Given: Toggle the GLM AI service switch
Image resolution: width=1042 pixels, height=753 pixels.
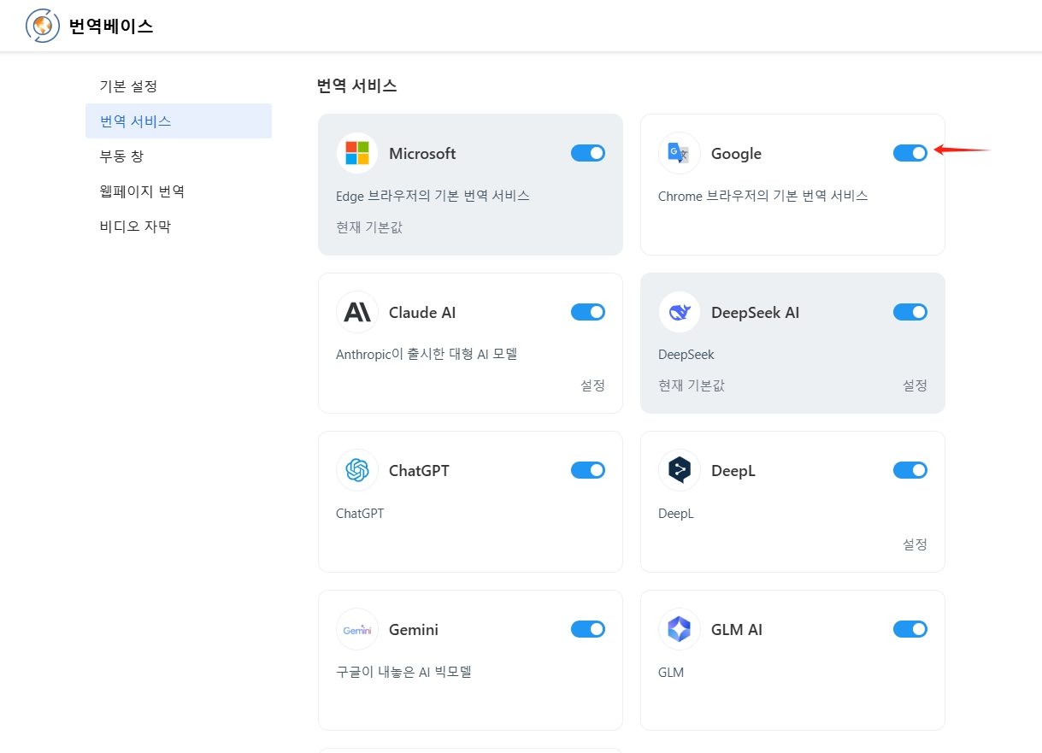Looking at the screenshot, I should (x=910, y=629).
